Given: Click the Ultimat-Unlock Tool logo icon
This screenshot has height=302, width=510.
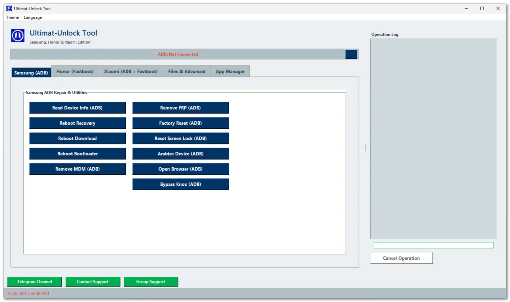Looking at the screenshot, I should tap(18, 35).
